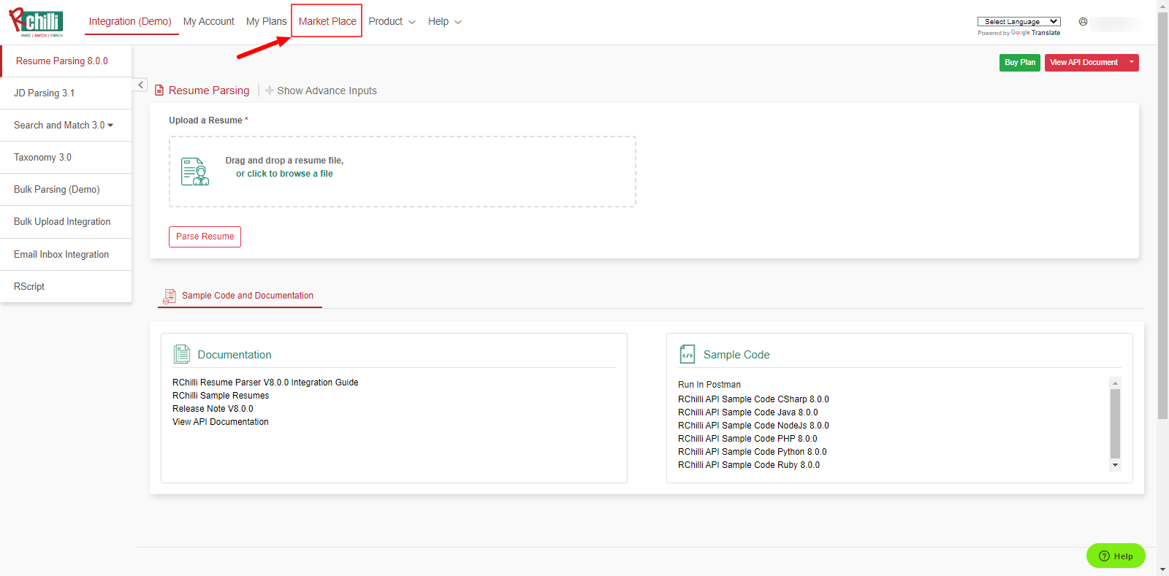
Task: Click the Sample Code panel icon
Action: pyautogui.click(x=688, y=354)
